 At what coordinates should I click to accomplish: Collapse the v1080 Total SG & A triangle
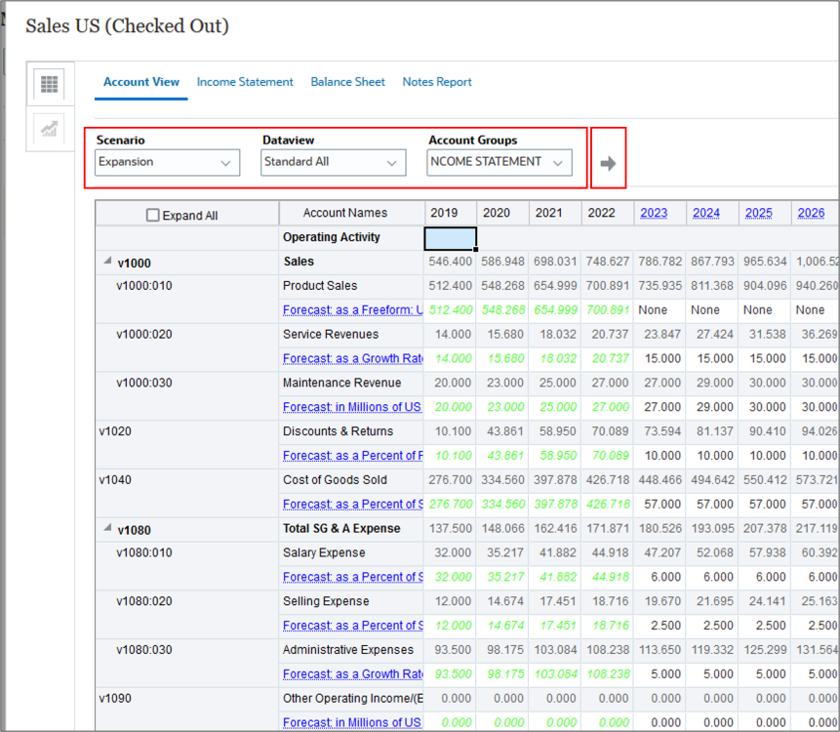tap(107, 528)
